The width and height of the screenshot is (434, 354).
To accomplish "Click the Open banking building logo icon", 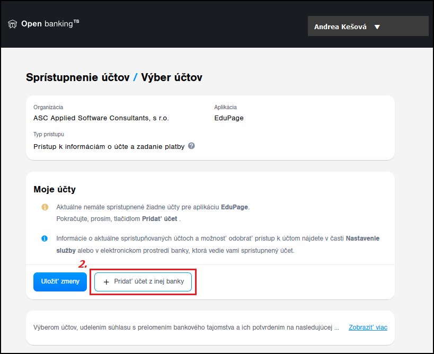I will (13, 24).
